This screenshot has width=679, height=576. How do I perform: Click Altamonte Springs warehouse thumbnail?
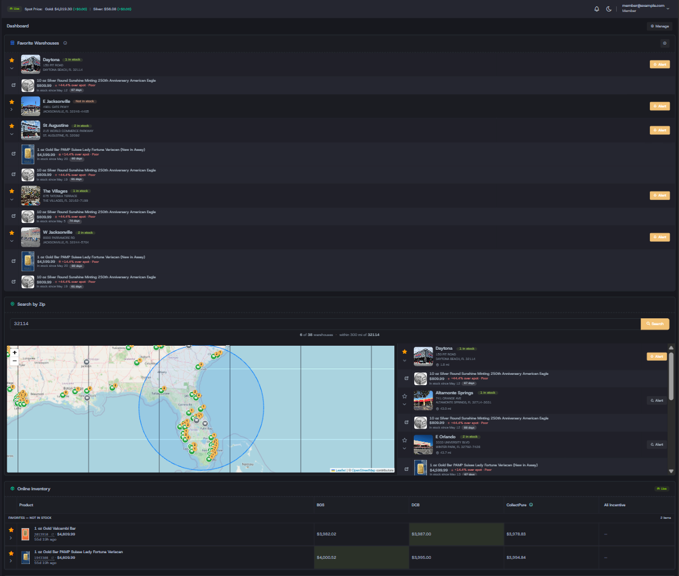[x=423, y=401]
